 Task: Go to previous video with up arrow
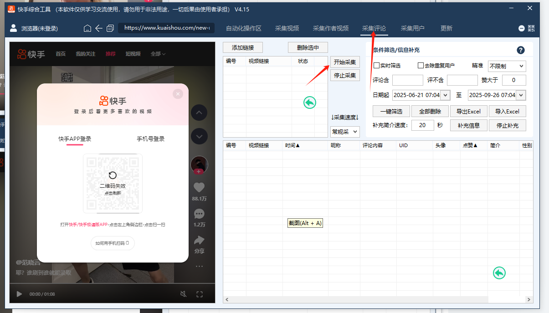coord(199,113)
